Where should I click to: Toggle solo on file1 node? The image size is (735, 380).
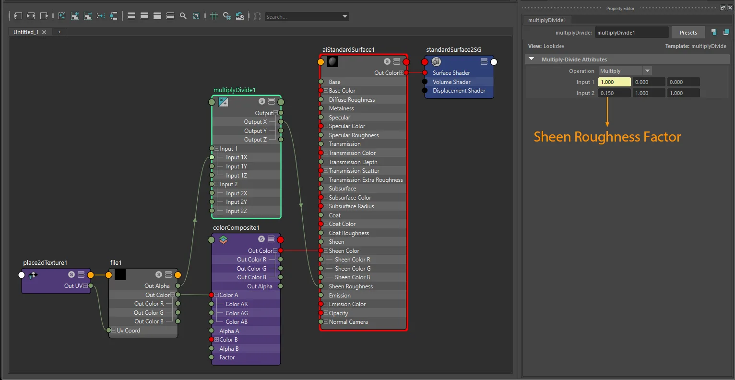point(159,274)
